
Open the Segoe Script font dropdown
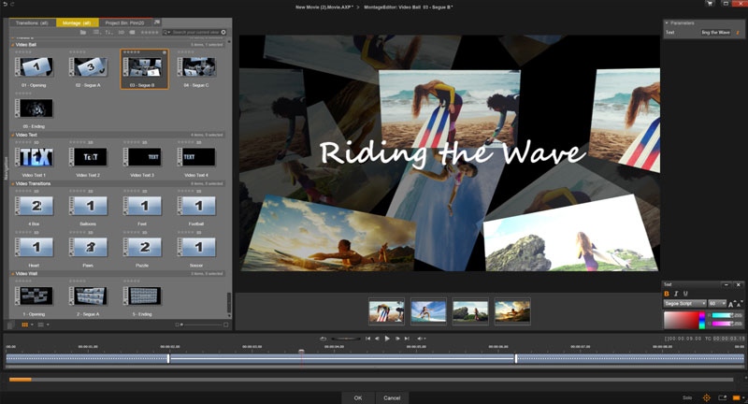[685, 304]
